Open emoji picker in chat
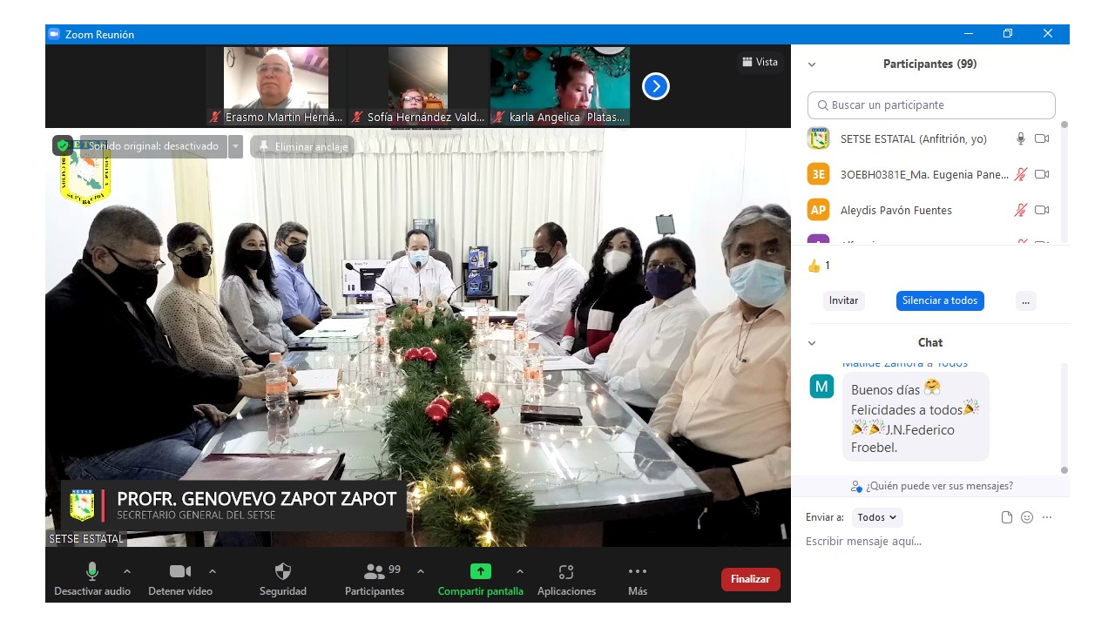The width and height of the screenshot is (1115, 627). click(1027, 517)
